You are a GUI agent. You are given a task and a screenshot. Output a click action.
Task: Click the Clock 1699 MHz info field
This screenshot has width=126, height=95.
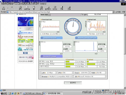click(81, 73)
